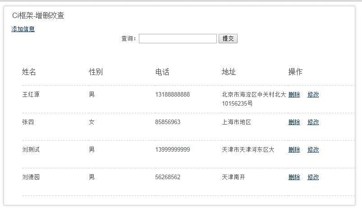The image size is (362, 213).
Task: Select the address 天津南开
Action: (x=234, y=177)
